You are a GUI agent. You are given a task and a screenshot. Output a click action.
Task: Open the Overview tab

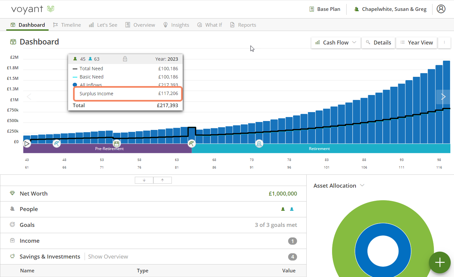(140, 25)
